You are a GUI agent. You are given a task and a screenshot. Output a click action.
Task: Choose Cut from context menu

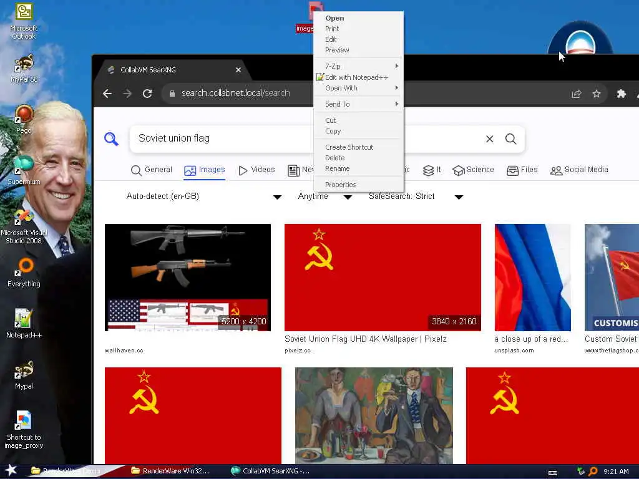tap(359, 120)
